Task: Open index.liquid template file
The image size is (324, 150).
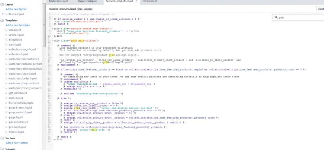Action: pyautogui.click(x=14, y=98)
